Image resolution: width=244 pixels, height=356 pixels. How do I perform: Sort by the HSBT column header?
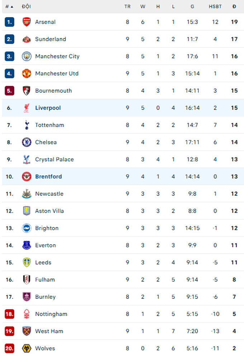215,6
